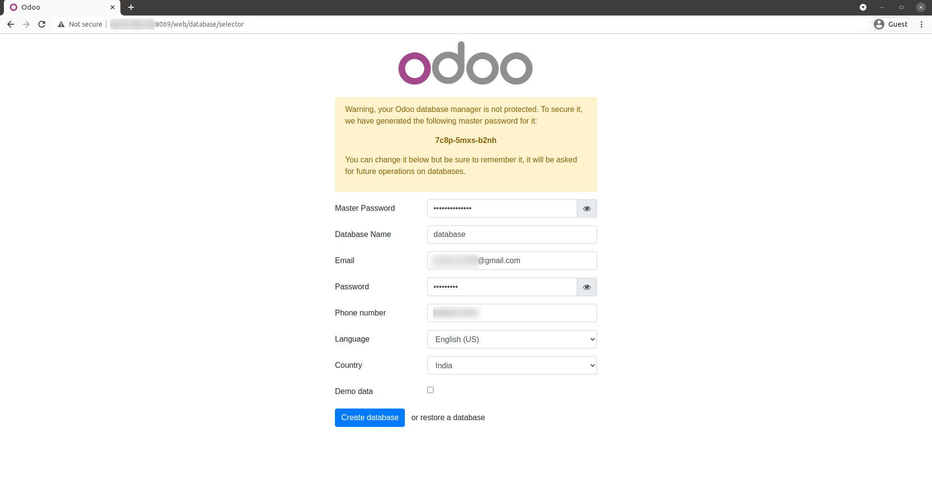Close the browser window
The height and width of the screenshot is (488, 932).
point(921,7)
